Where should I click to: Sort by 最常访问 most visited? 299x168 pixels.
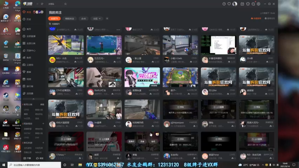point(269,18)
